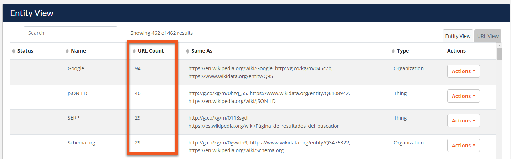Click the URL count 94 cell
Viewport: 511px width, 159px height.
tap(138, 68)
